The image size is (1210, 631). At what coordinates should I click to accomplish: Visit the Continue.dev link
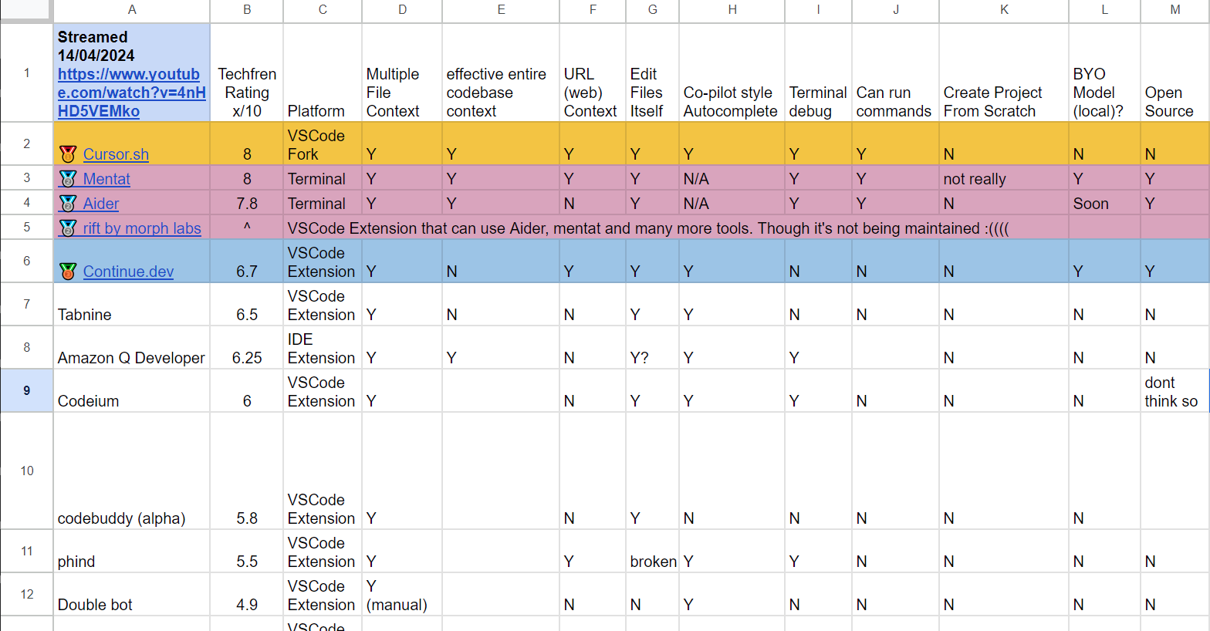tap(128, 272)
